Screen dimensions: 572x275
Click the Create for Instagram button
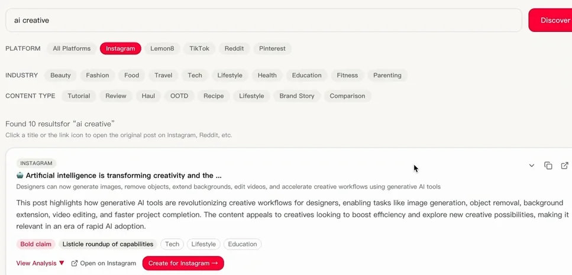pyautogui.click(x=183, y=263)
